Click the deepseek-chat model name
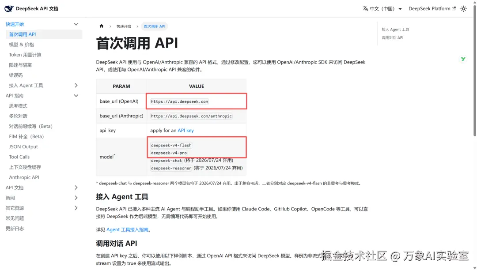 (x=167, y=160)
